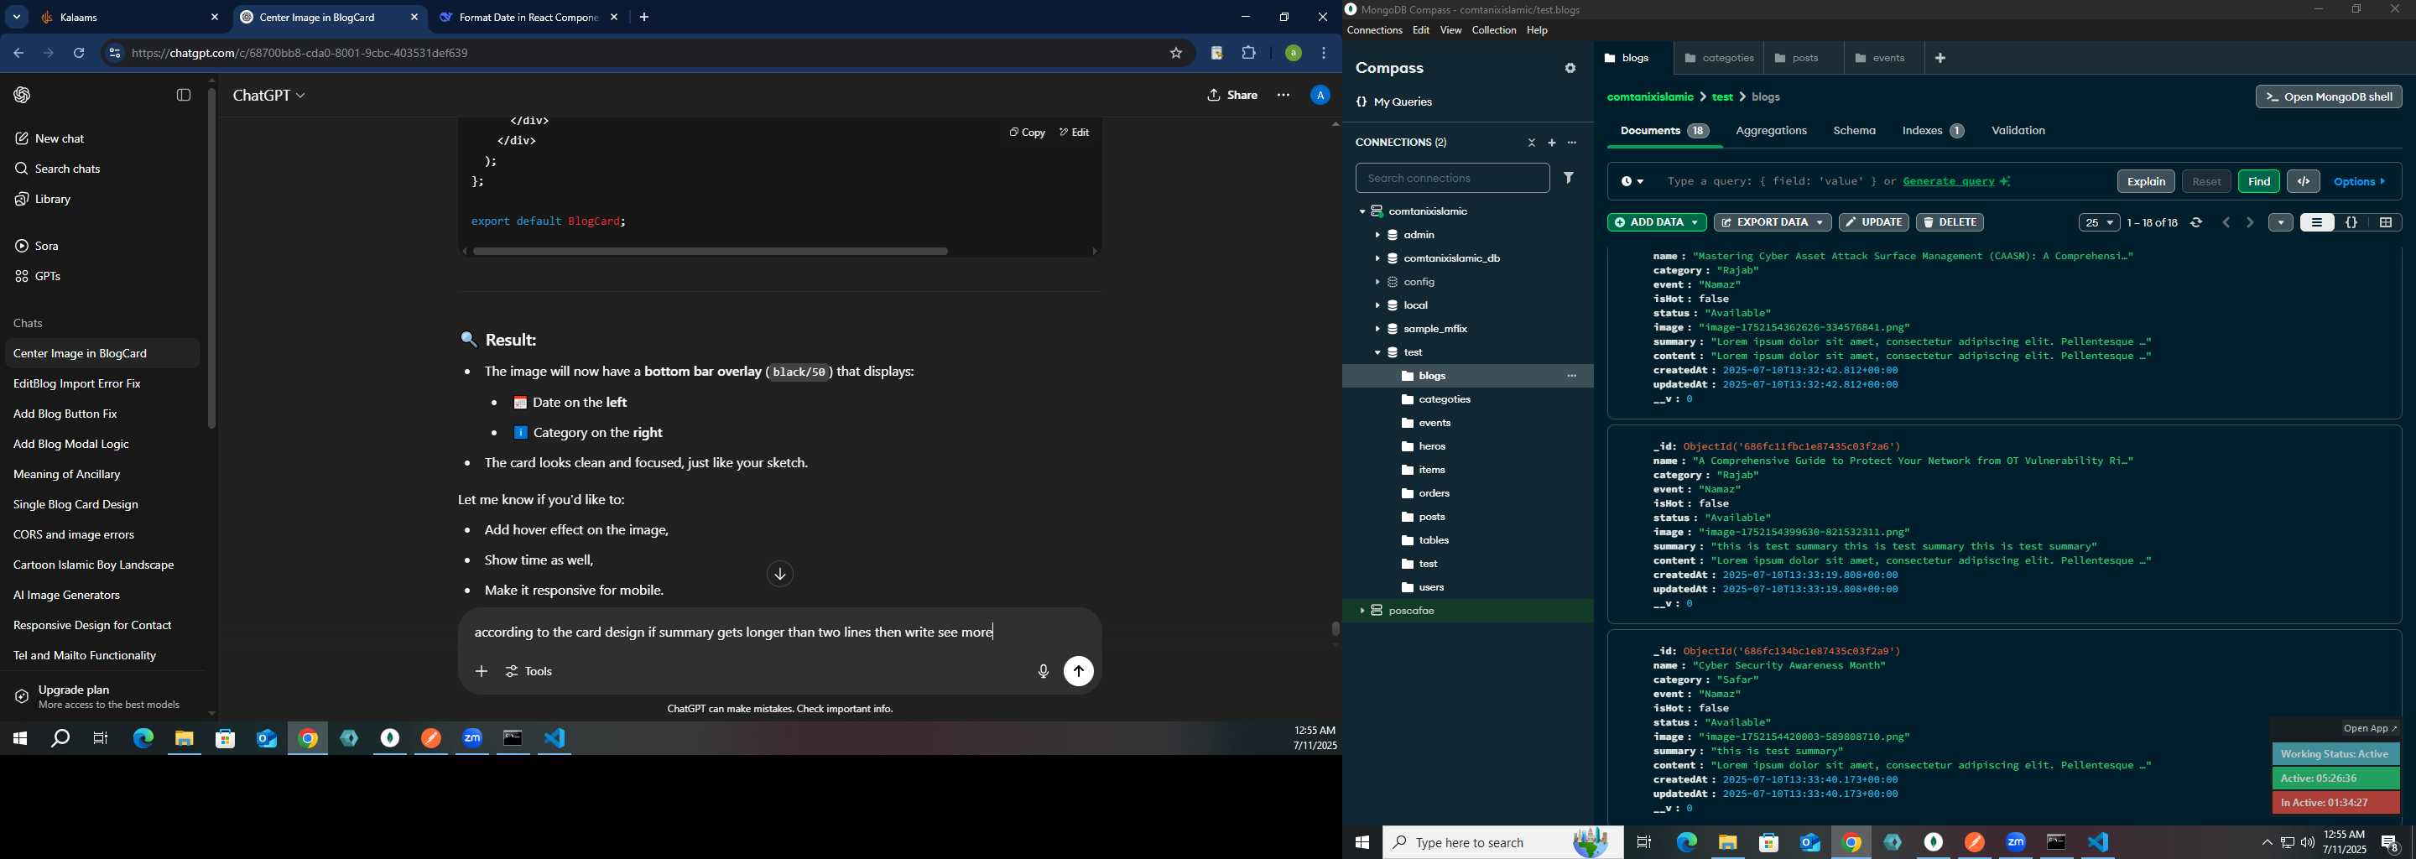Image resolution: width=2416 pixels, height=859 pixels.
Task: Switch to the Validation tab
Action: tap(2018, 132)
